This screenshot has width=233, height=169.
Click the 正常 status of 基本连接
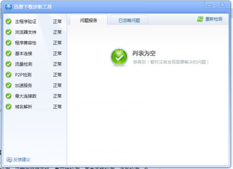click(57, 54)
